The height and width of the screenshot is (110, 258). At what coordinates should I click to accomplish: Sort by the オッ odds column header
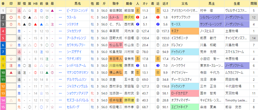[x=145, y=3]
